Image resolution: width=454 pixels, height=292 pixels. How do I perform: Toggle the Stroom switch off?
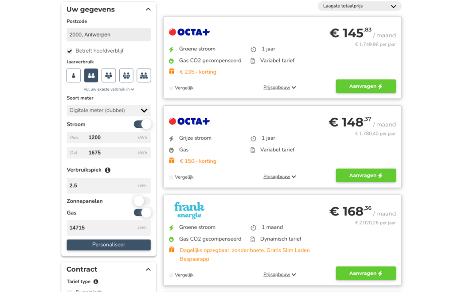coord(142,124)
